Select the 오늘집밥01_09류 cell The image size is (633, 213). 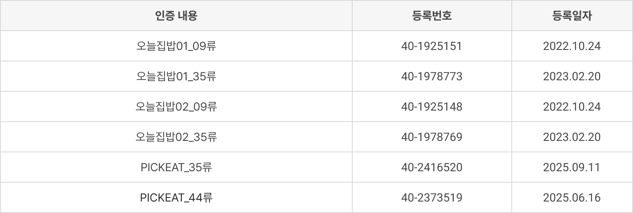176,46
